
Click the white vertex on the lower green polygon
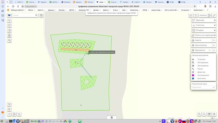click(92, 78)
